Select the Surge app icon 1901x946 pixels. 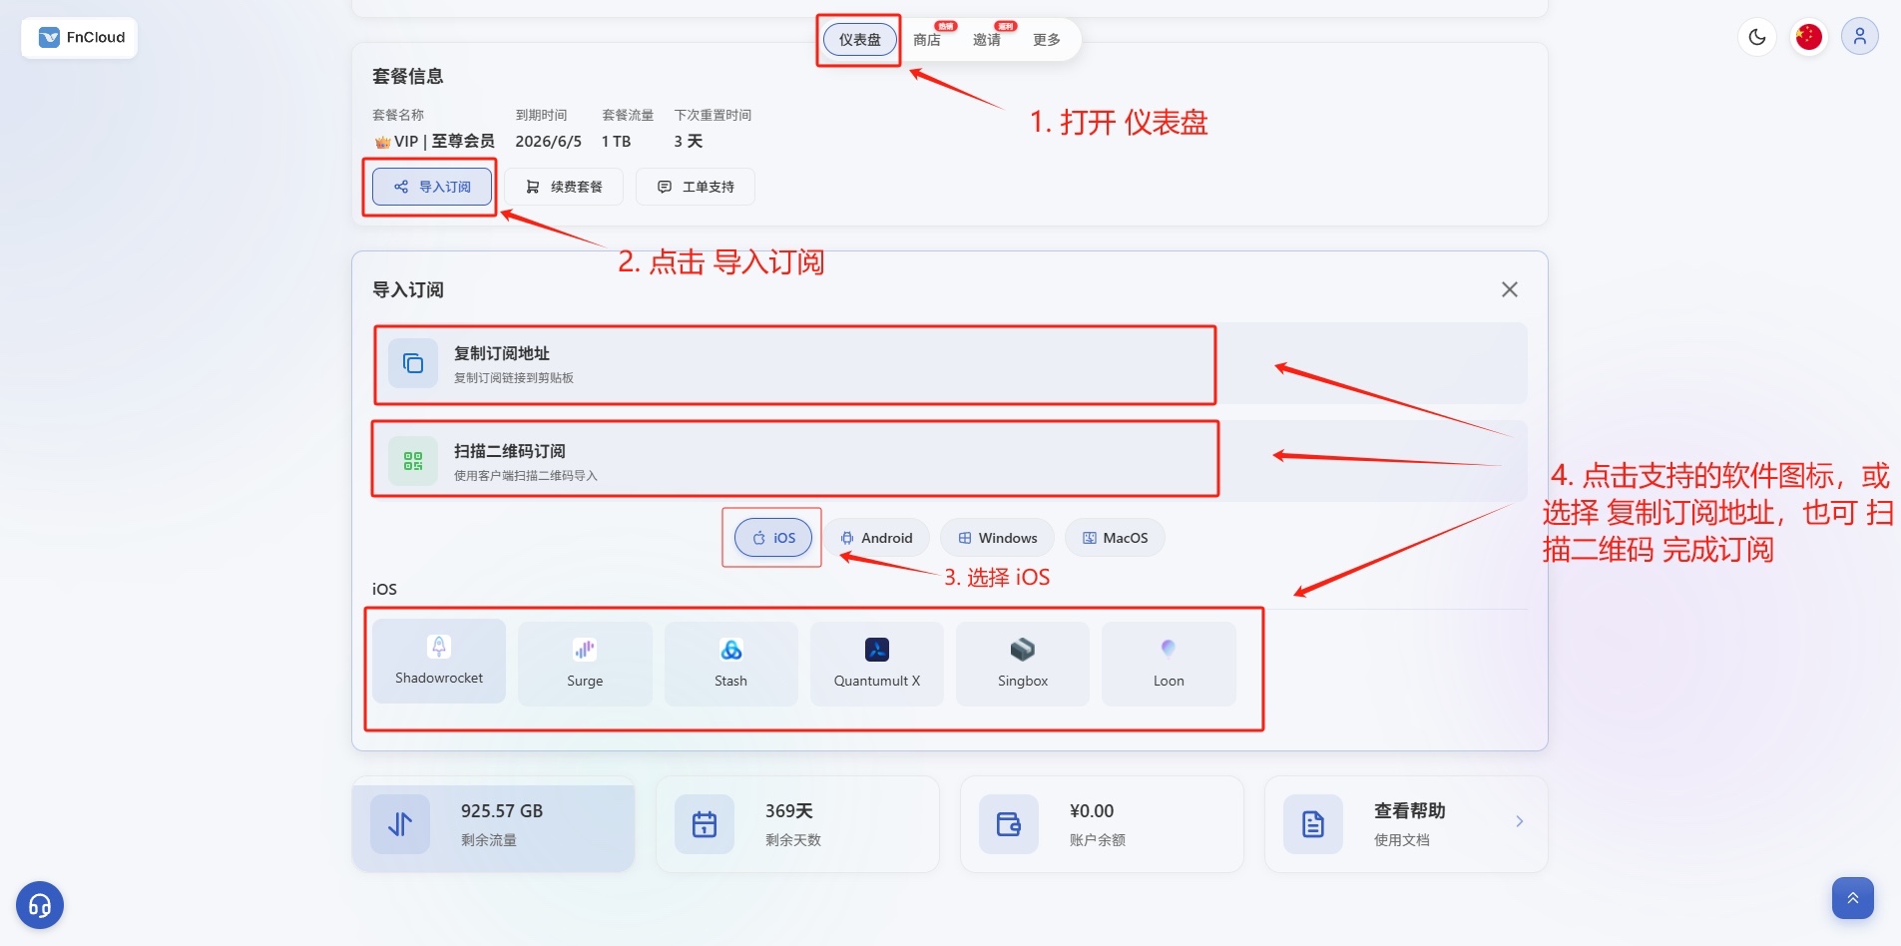585,664
